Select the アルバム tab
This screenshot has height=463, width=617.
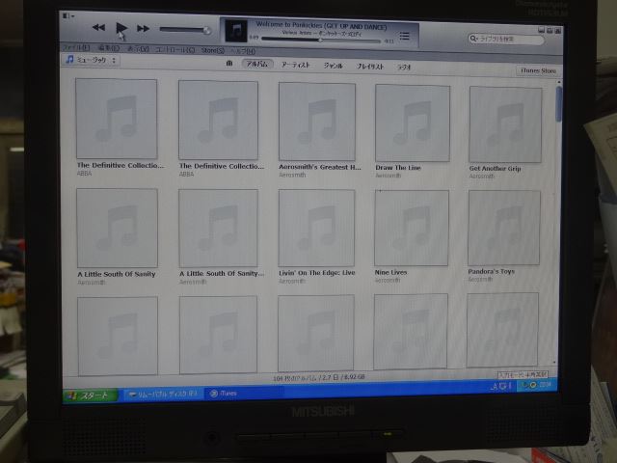click(257, 64)
